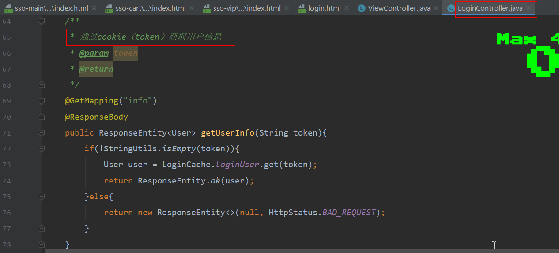Click the class icon on LoginController.java tab
The height and width of the screenshot is (253, 559).
(451, 8)
